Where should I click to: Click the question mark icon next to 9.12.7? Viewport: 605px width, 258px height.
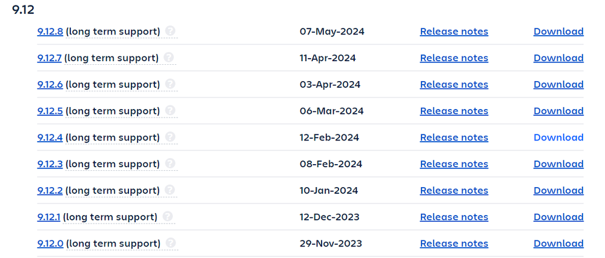[x=168, y=58]
